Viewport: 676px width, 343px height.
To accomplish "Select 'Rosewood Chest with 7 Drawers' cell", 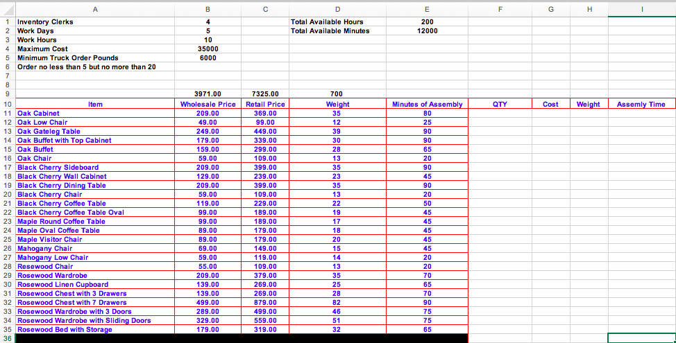I will pyautogui.click(x=95, y=303).
